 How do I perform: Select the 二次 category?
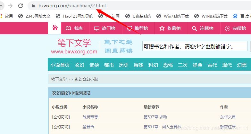183,65
